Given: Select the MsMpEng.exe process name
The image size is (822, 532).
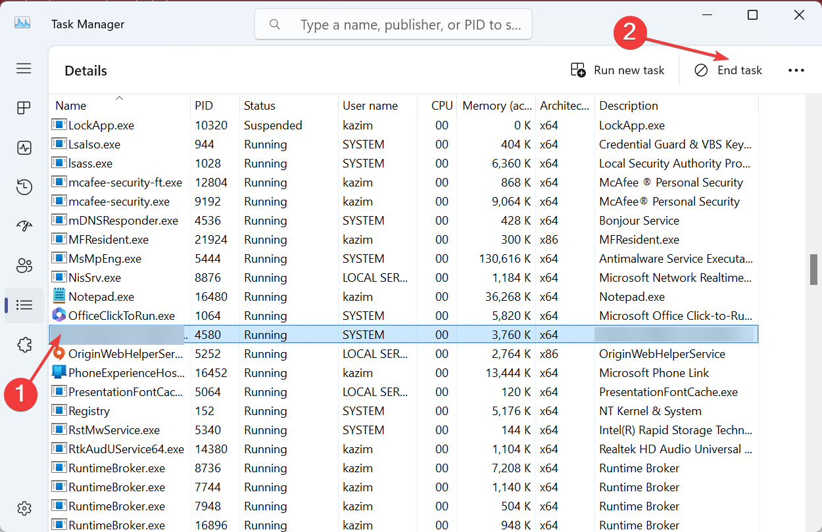Looking at the screenshot, I should tap(105, 259).
